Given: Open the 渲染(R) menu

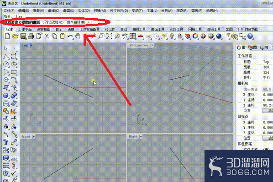Looking at the screenshot, I should [x=182, y=11].
